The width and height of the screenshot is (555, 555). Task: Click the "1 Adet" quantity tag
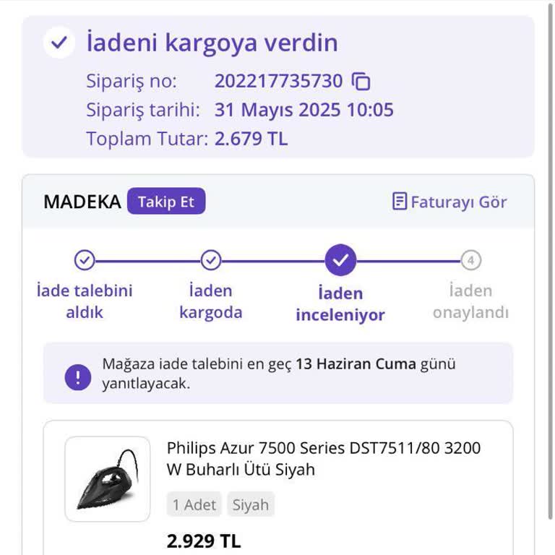(x=194, y=504)
